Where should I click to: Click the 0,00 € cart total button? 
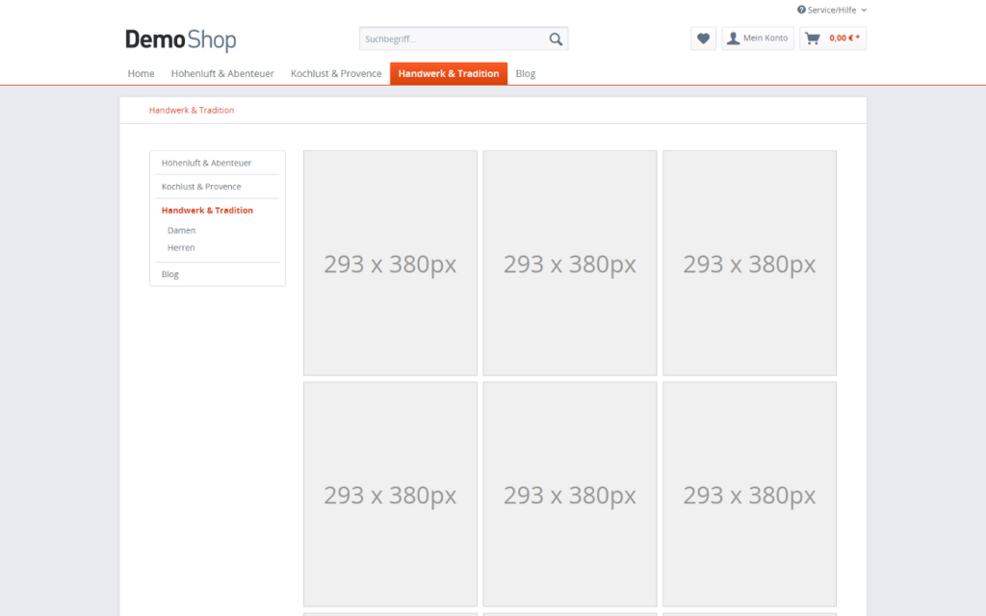click(843, 38)
